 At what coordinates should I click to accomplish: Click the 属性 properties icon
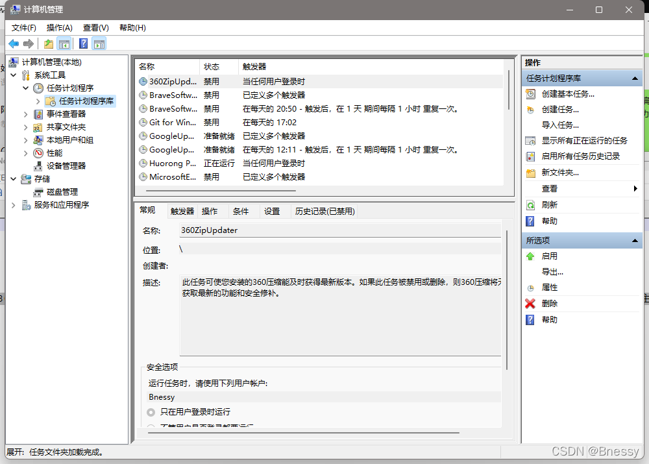(x=530, y=287)
